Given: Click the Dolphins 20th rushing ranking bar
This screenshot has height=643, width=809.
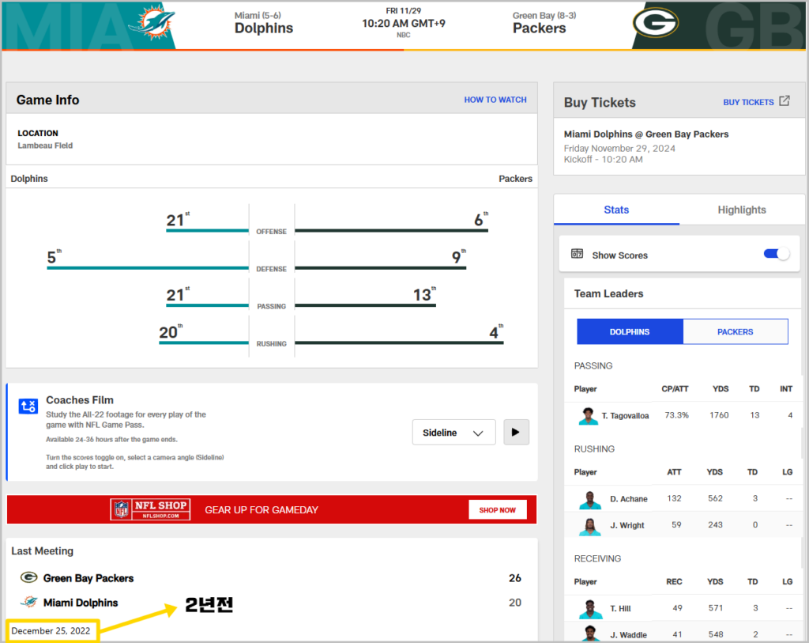Looking at the screenshot, I should (204, 342).
